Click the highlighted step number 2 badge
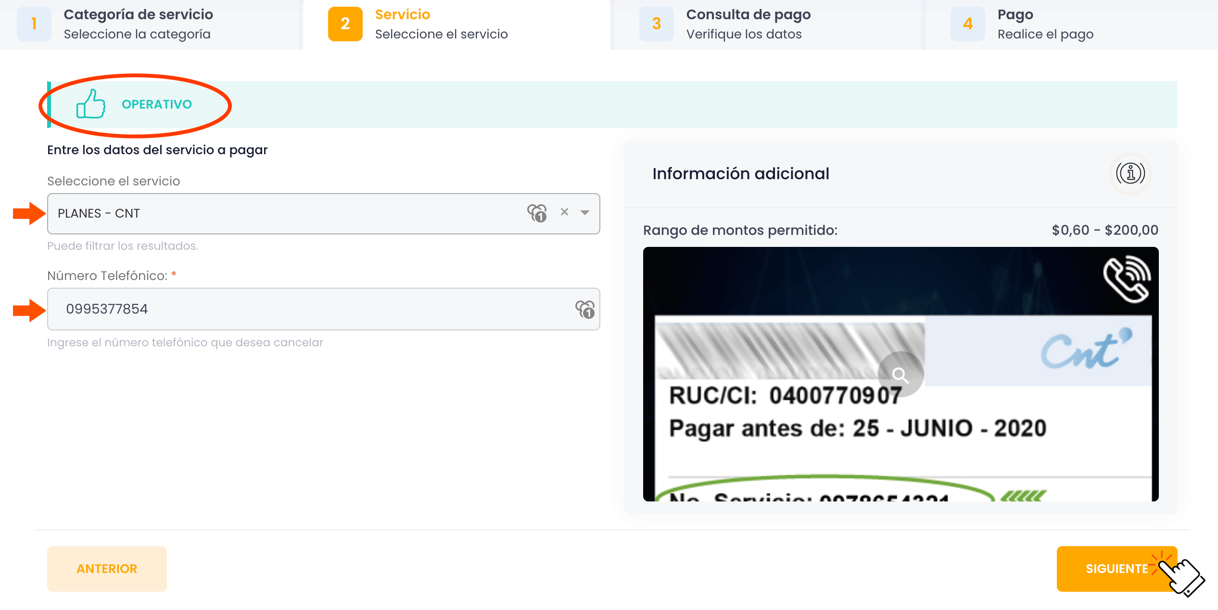1218x610 pixels. (345, 24)
